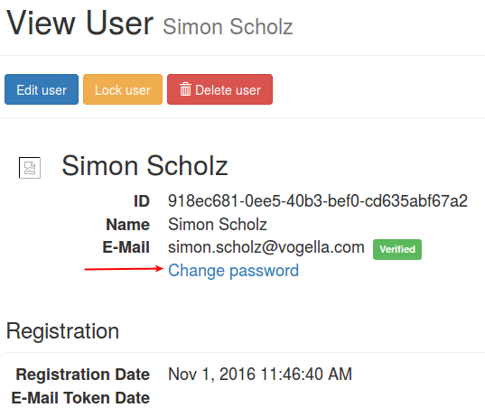Open the Change password link
Image resolution: width=485 pixels, height=417 pixels.
coord(234,271)
